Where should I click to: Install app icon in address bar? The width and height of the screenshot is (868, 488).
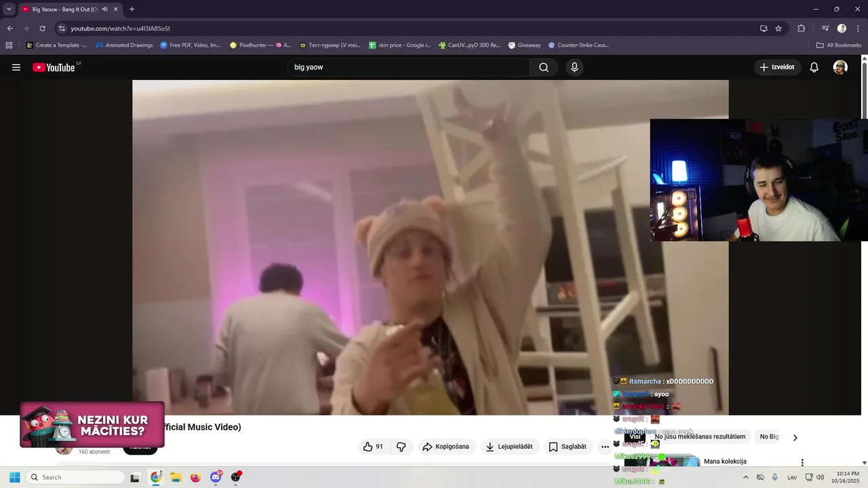click(764, 28)
